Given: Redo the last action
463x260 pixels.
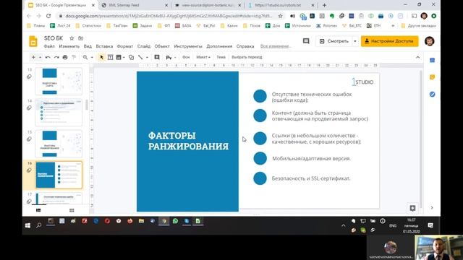Looking at the screenshot, I should (56, 57).
